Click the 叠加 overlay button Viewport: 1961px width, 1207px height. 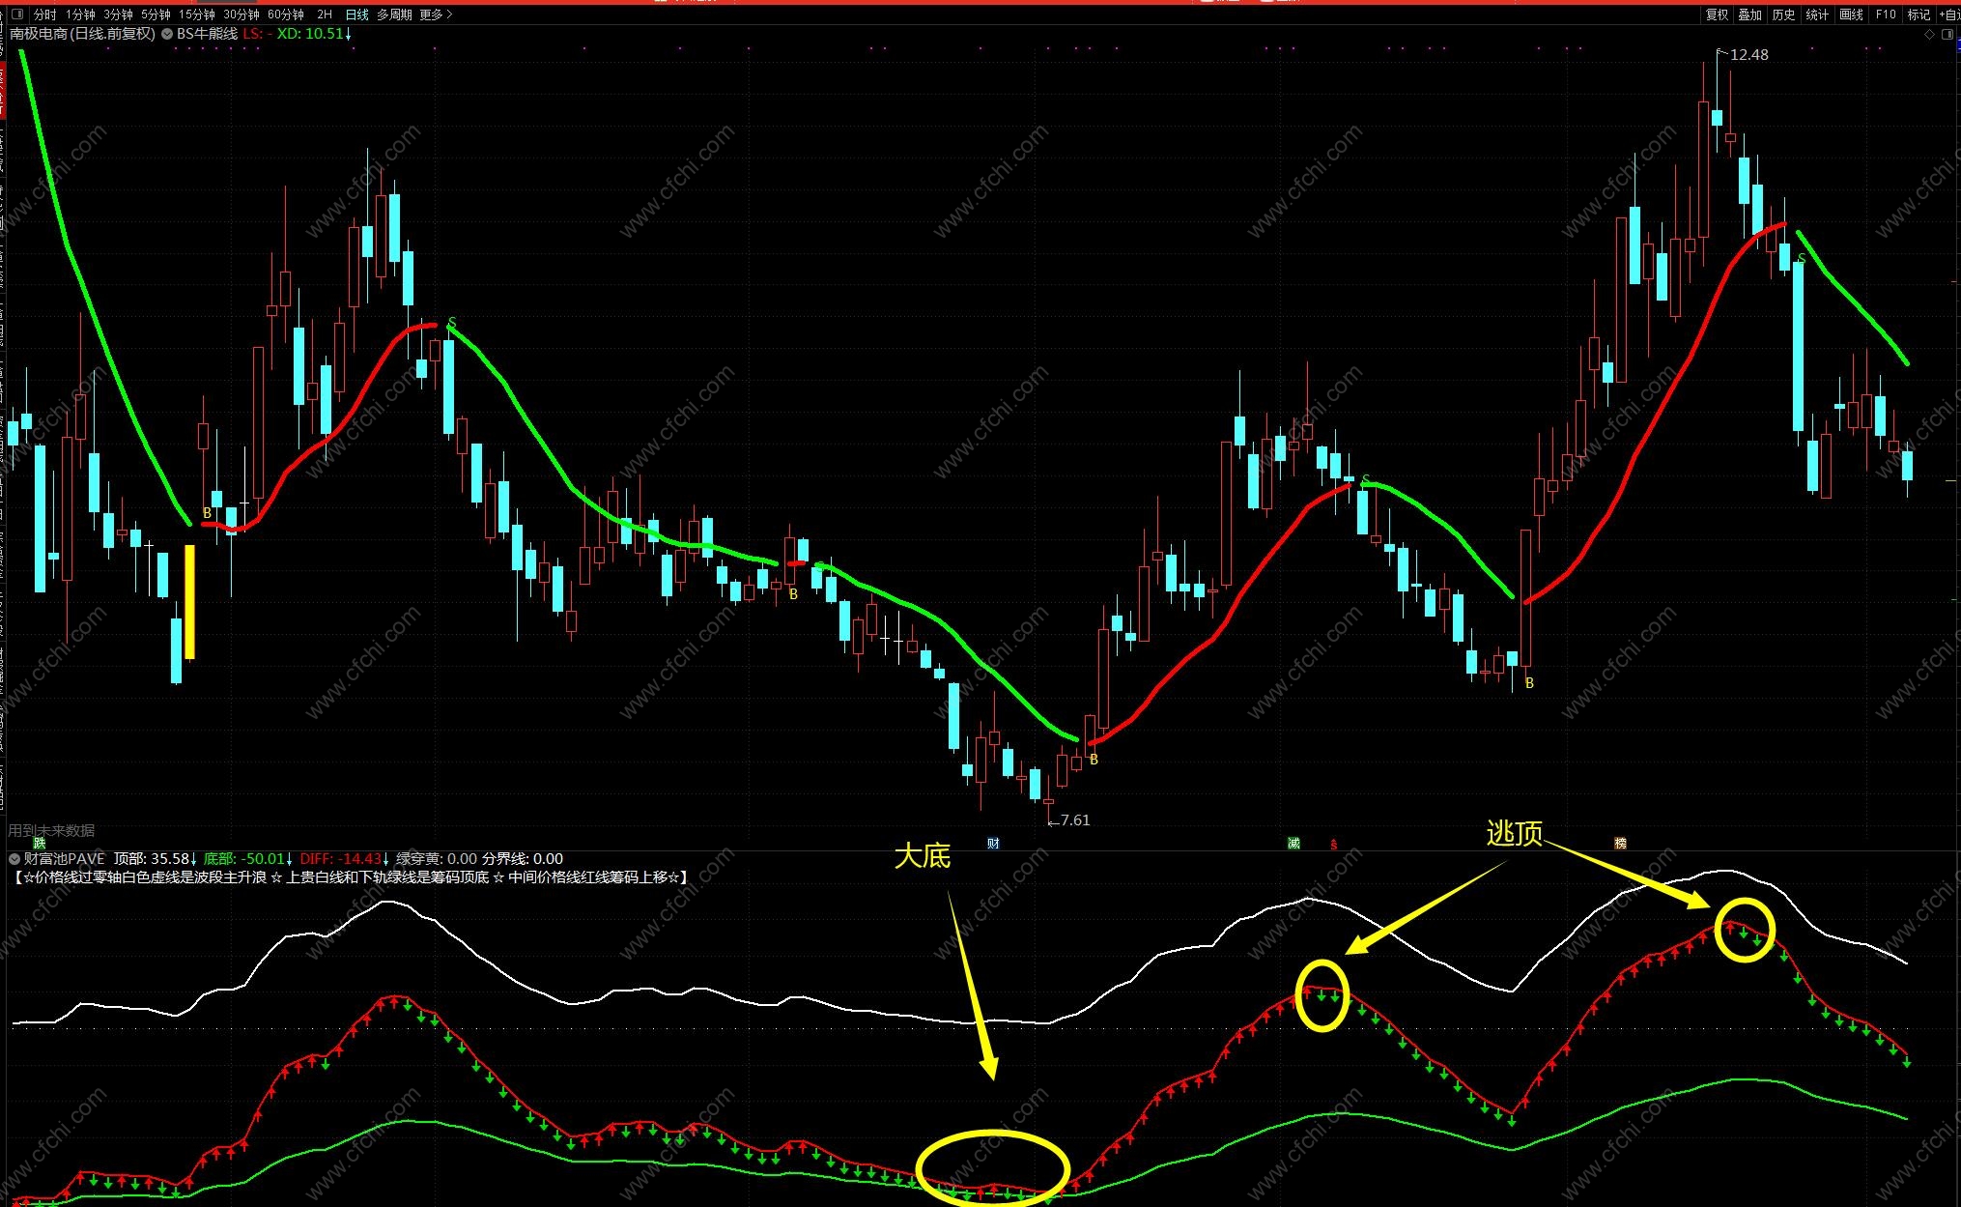tap(1749, 14)
